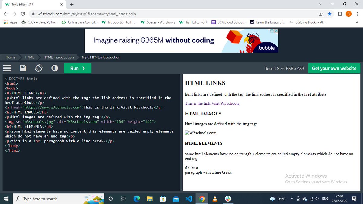Follow the Visit W3schools link in result
The width and height of the screenshot is (363, 204).
click(x=212, y=103)
